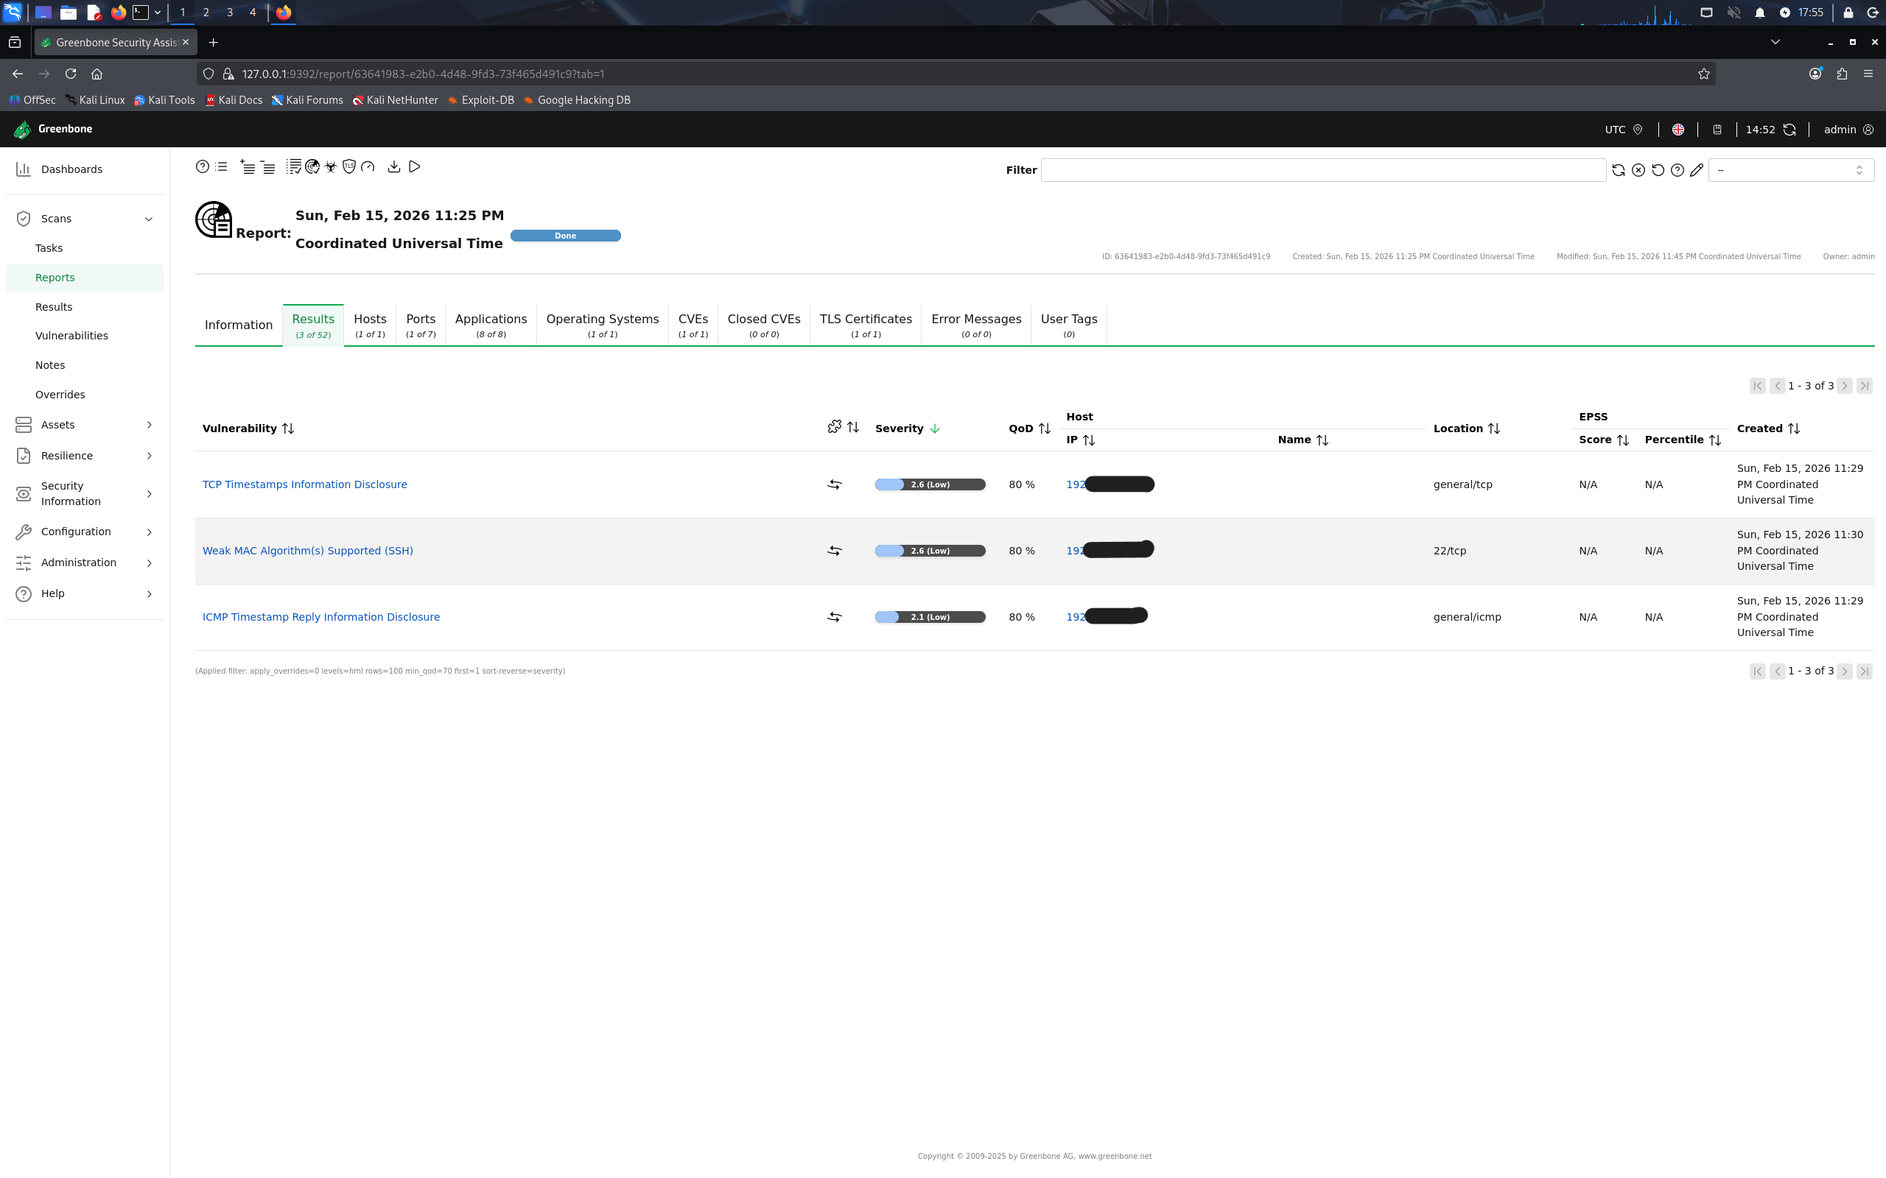The width and height of the screenshot is (1886, 1178).
Task: Click remove report from assets icon
Action: point(268,166)
